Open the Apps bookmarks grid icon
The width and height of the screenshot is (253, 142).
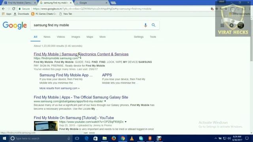[3, 14]
